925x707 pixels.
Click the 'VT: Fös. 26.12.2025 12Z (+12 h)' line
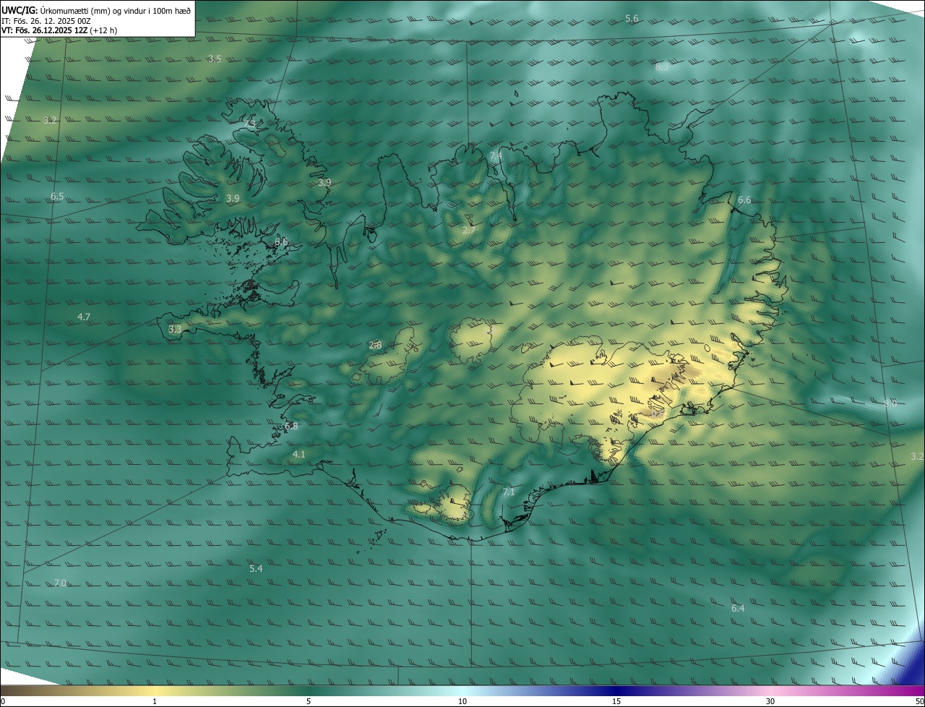[x=59, y=30]
